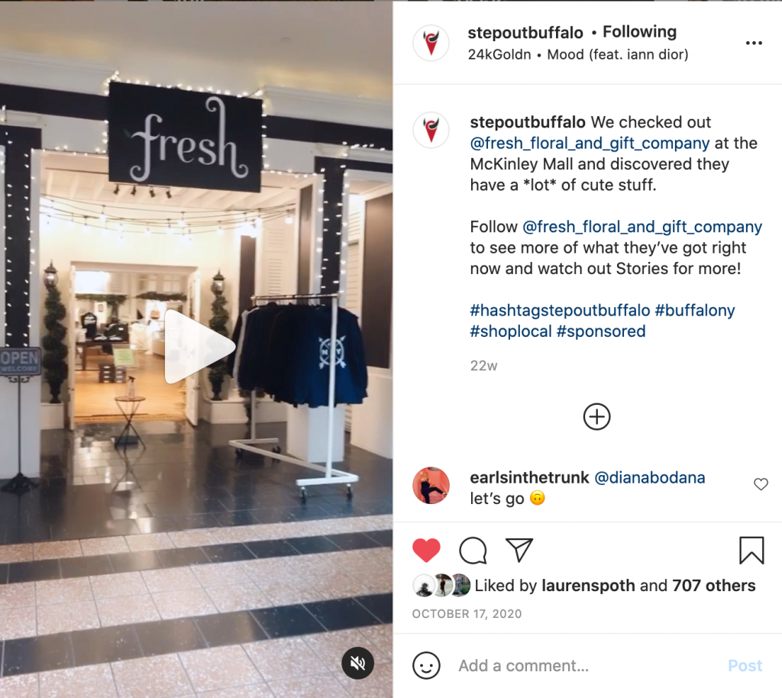Viewport: 782px width, 698px height.
Task: Save post with bookmark icon
Action: 751,551
